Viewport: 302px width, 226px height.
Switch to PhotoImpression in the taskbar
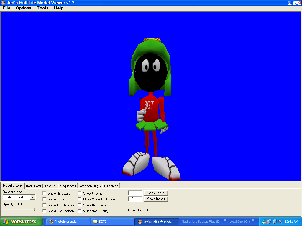(x=68, y=222)
